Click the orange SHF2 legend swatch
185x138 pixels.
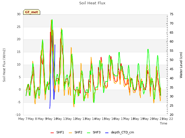click(71, 133)
